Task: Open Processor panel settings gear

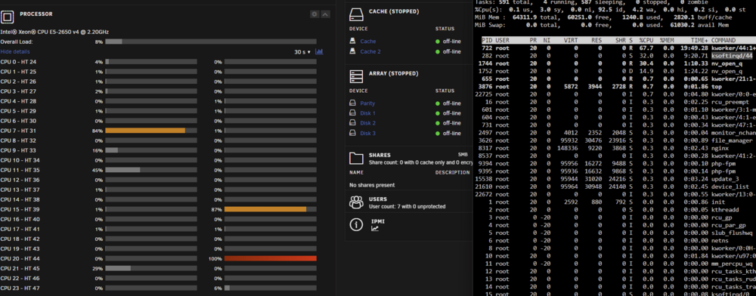Action: pos(314,14)
